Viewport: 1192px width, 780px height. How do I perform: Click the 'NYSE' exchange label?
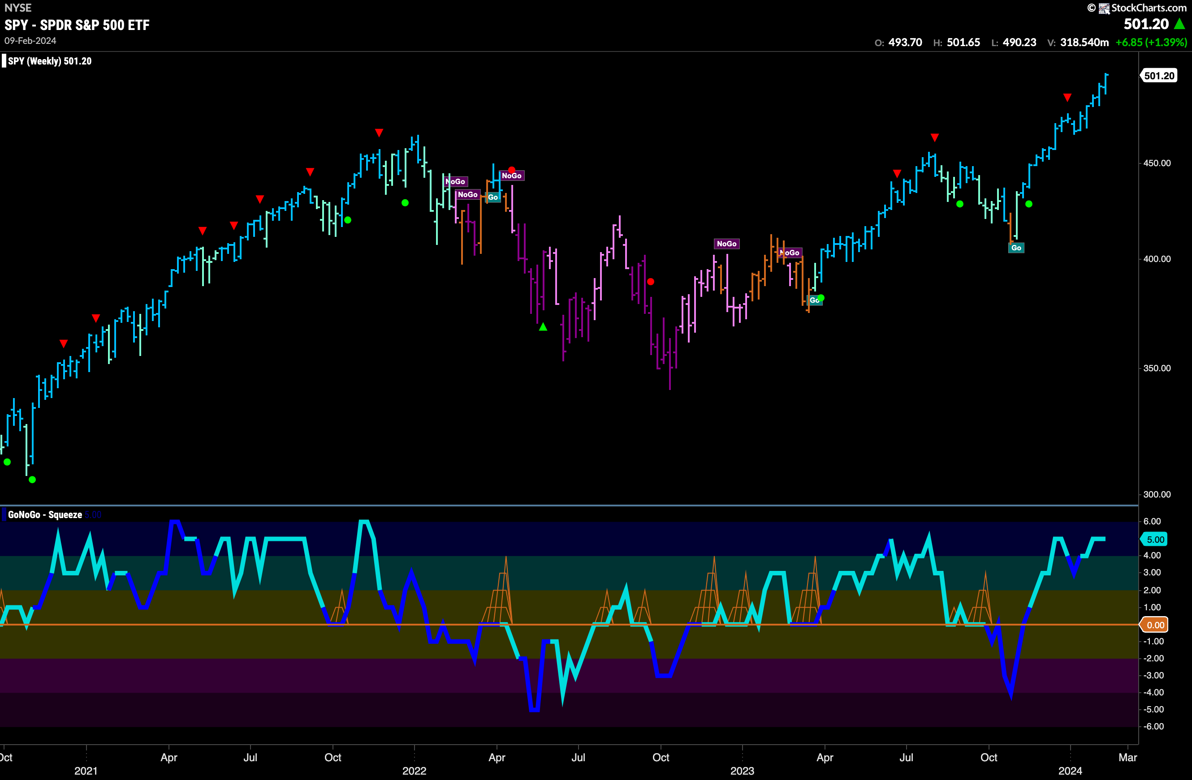tap(18, 8)
